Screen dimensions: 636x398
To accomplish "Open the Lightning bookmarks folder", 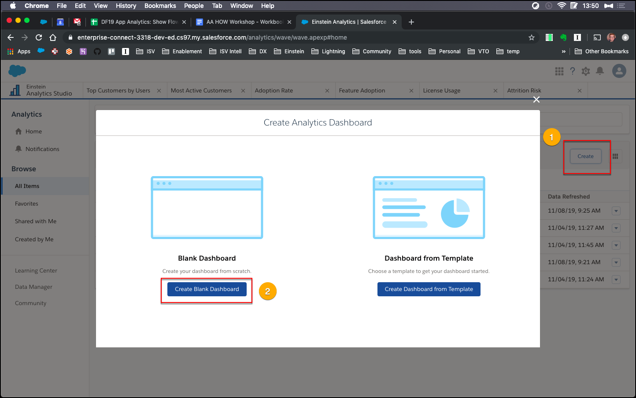I will point(328,52).
